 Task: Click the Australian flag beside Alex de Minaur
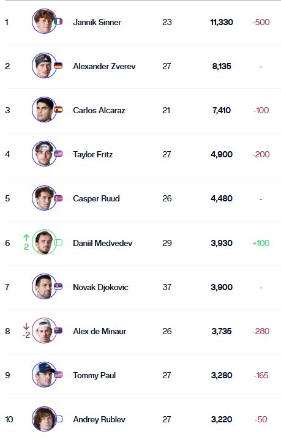[x=58, y=331]
